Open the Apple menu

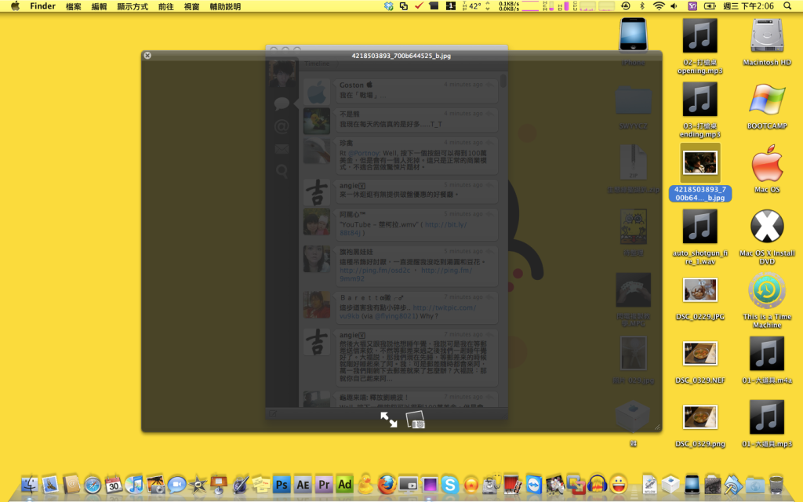15,6
